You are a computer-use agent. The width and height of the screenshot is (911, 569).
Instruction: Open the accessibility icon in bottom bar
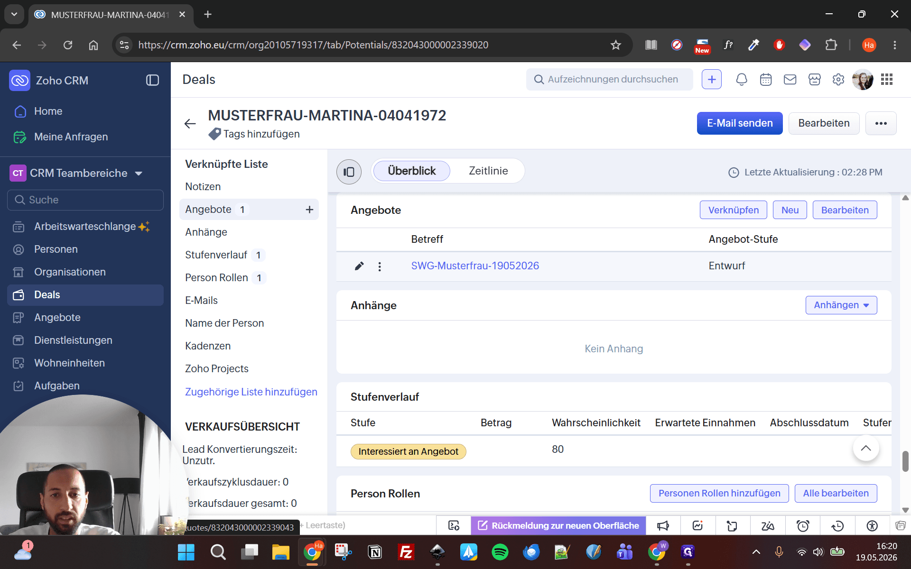(872, 525)
